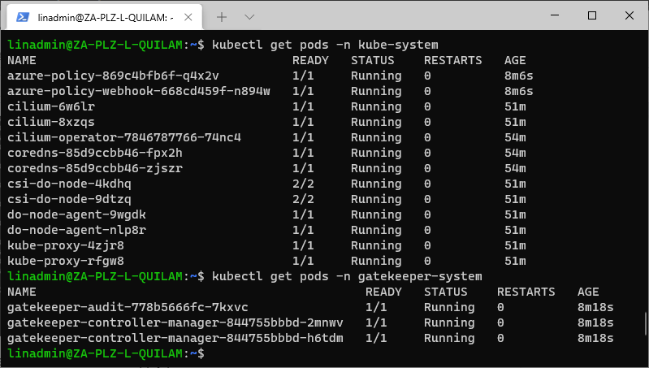Click AGE header of kube-system table
This screenshot has height=368, width=649.
(x=515, y=60)
